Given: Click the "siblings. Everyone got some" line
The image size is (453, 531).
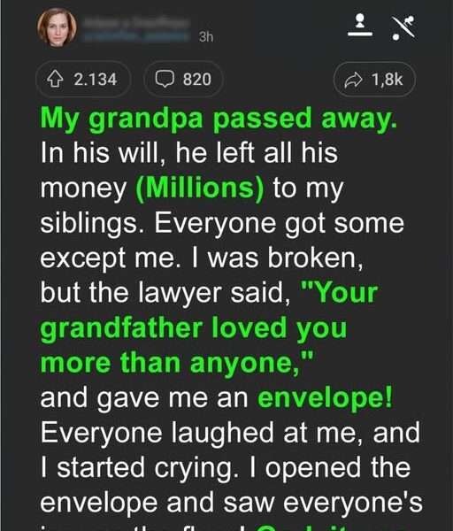Looking at the screenshot, I should [x=222, y=224].
